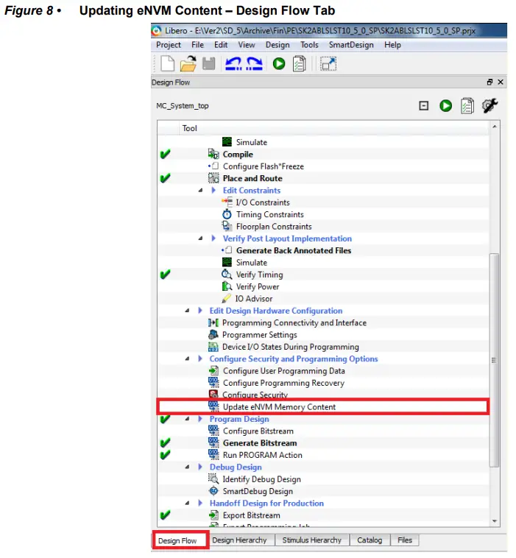Collapse the Program Design tree node
516x558 pixels.
(187, 419)
